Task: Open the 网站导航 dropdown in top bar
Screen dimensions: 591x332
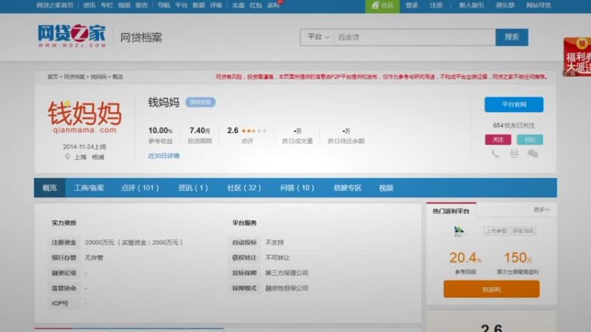Action: pos(538,5)
